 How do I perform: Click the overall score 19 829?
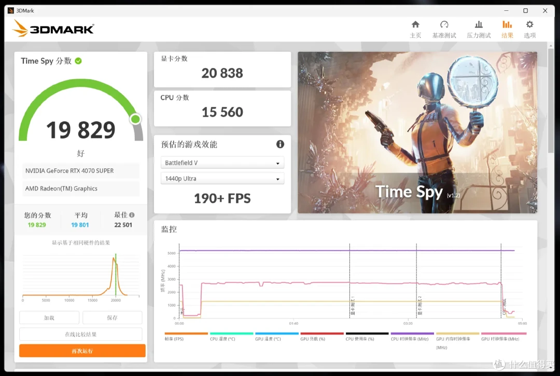tap(81, 130)
